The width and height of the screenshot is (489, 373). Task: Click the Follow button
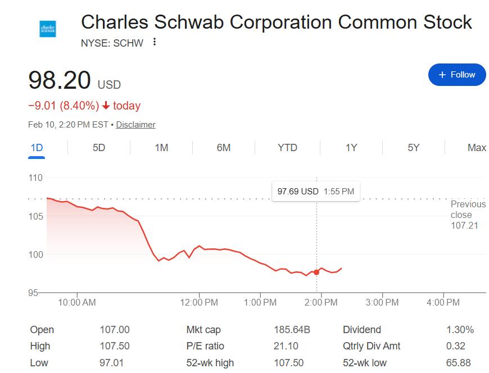pos(457,75)
